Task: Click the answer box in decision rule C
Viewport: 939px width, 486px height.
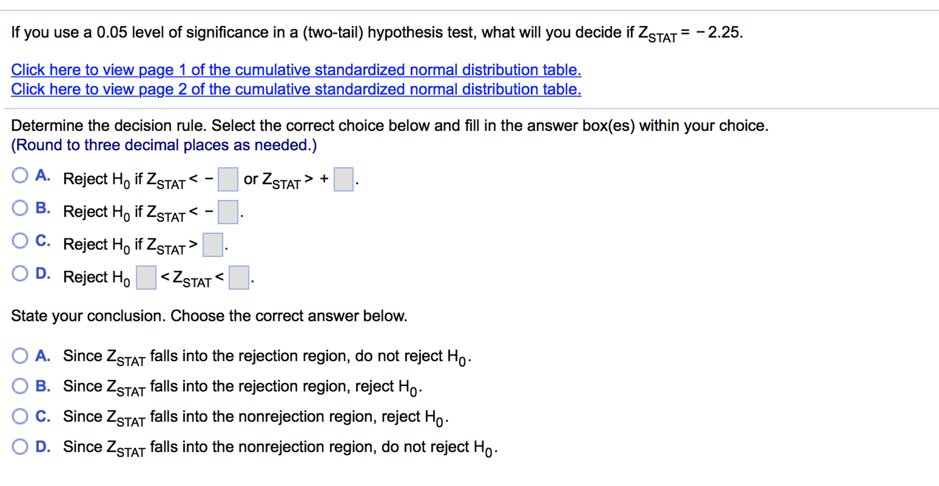Action: [x=213, y=245]
